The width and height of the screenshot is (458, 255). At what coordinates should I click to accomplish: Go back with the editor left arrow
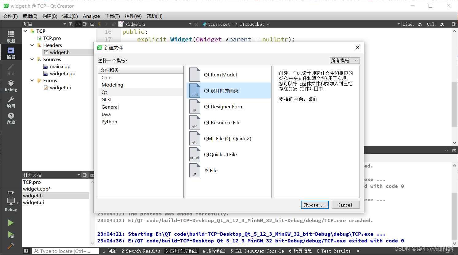pos(99,24)
